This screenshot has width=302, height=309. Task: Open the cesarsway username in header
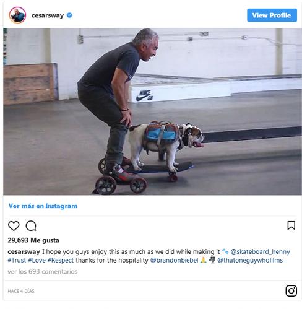coord(48,15)
